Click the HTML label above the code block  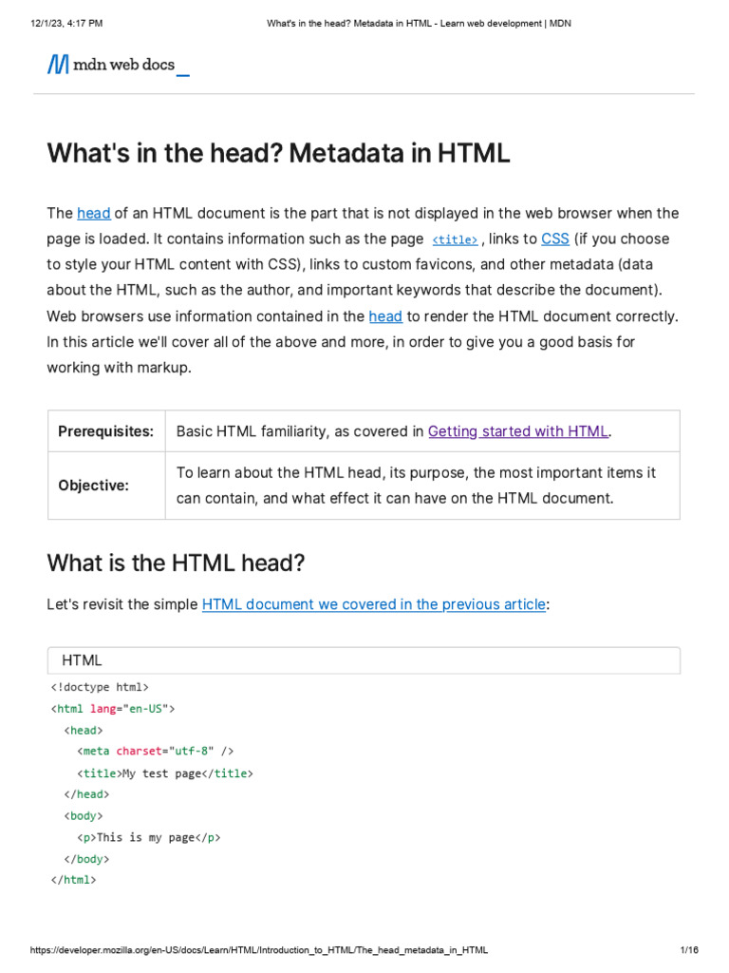(82, 660)
